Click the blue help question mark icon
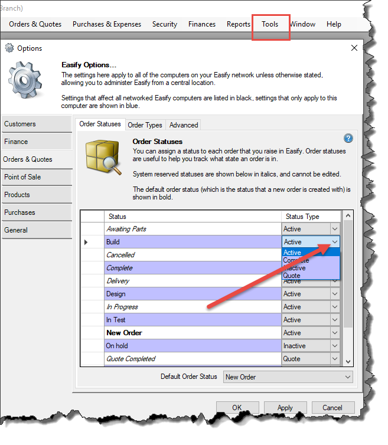The width and height of the screenshot is (388, 445). [x=348, y=138]
